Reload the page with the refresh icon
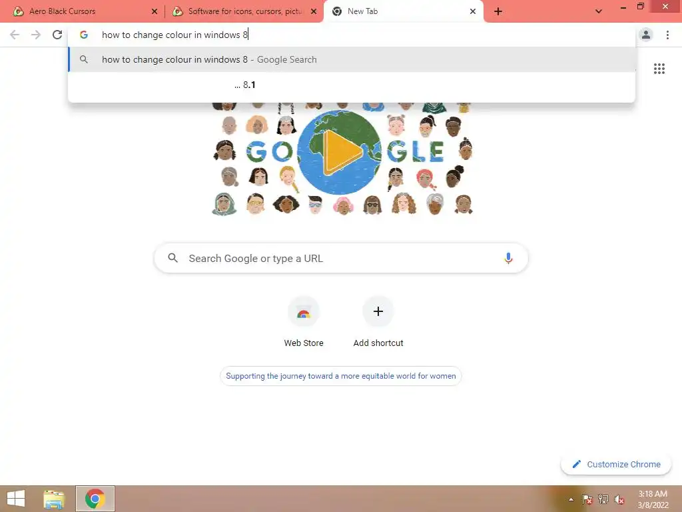 (x=57, y=35)
